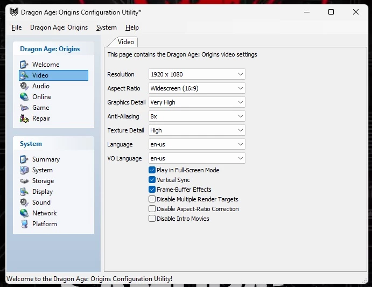This screenshot has width=372, height=287.
Task: Click the Repair tools icon
Action: [24, 118]
